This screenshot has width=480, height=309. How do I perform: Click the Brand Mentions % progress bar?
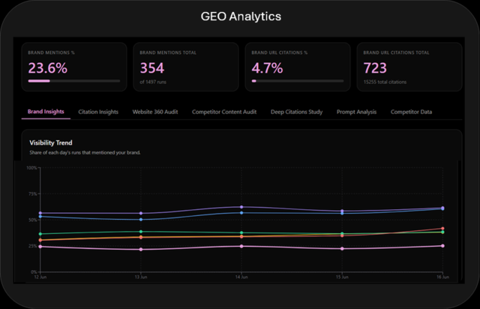coord(74,81)
